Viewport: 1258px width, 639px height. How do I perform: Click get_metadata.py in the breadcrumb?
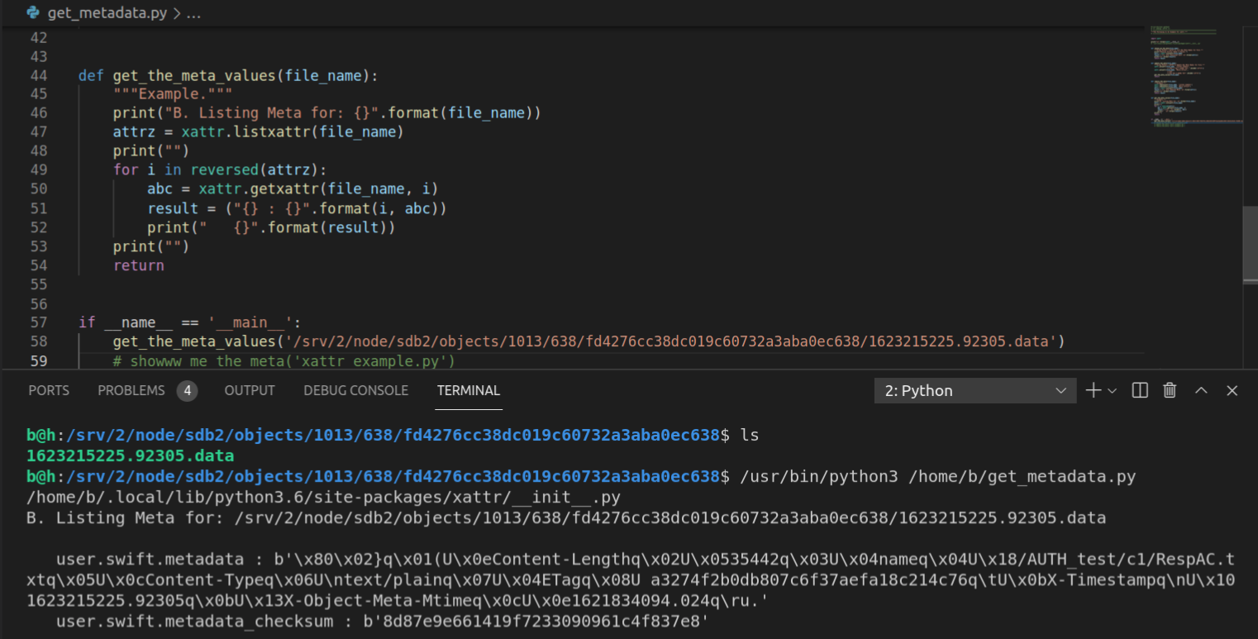click(107, 14)
